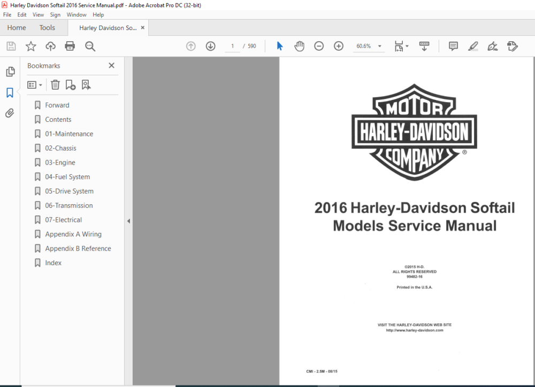
Task: Go to previous page arrow
Action: [191, 46]
